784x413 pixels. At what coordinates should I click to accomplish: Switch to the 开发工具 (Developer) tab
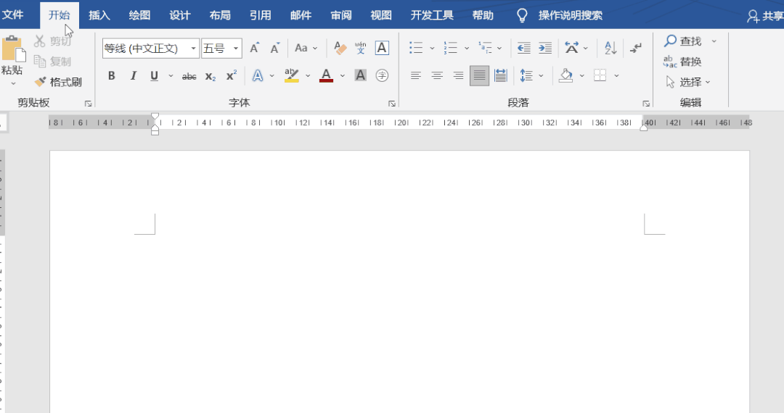pyautogui.click(x=432, y=15)
